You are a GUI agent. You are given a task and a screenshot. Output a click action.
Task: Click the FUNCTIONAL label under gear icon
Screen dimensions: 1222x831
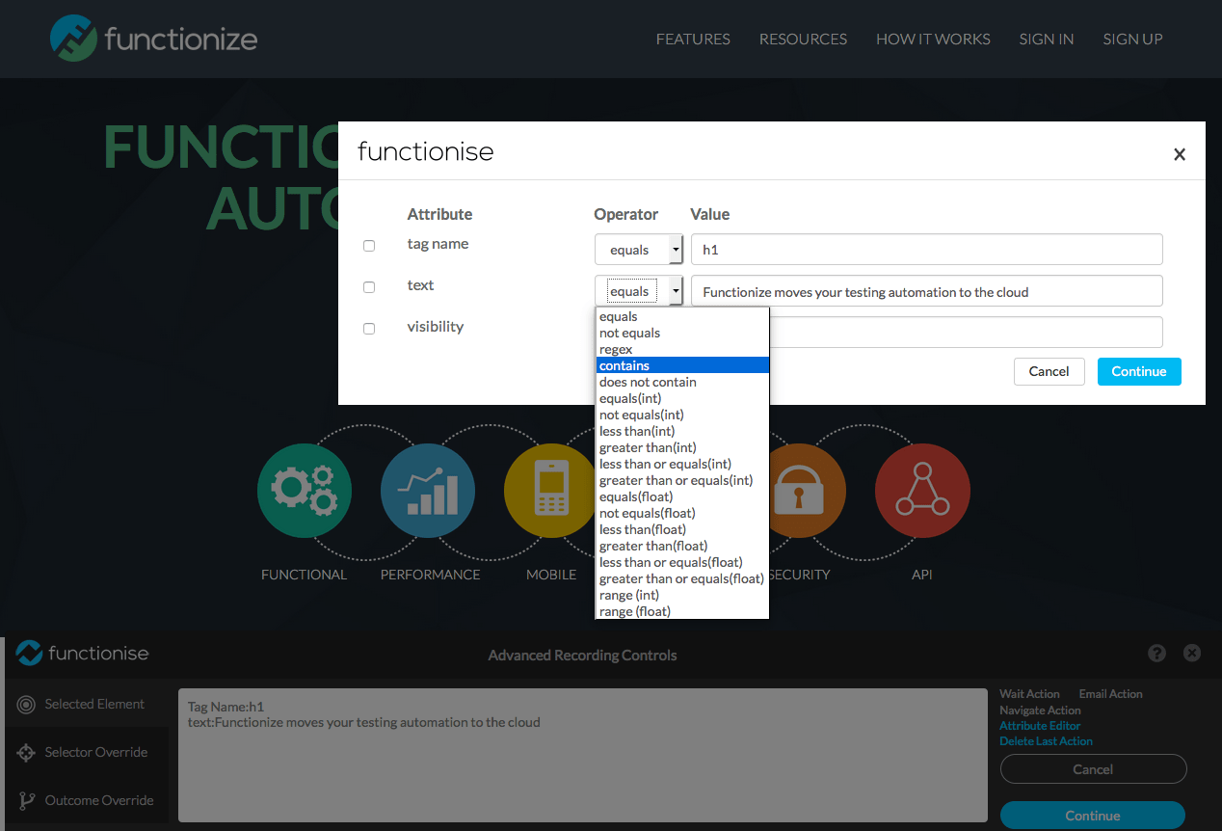304,575
